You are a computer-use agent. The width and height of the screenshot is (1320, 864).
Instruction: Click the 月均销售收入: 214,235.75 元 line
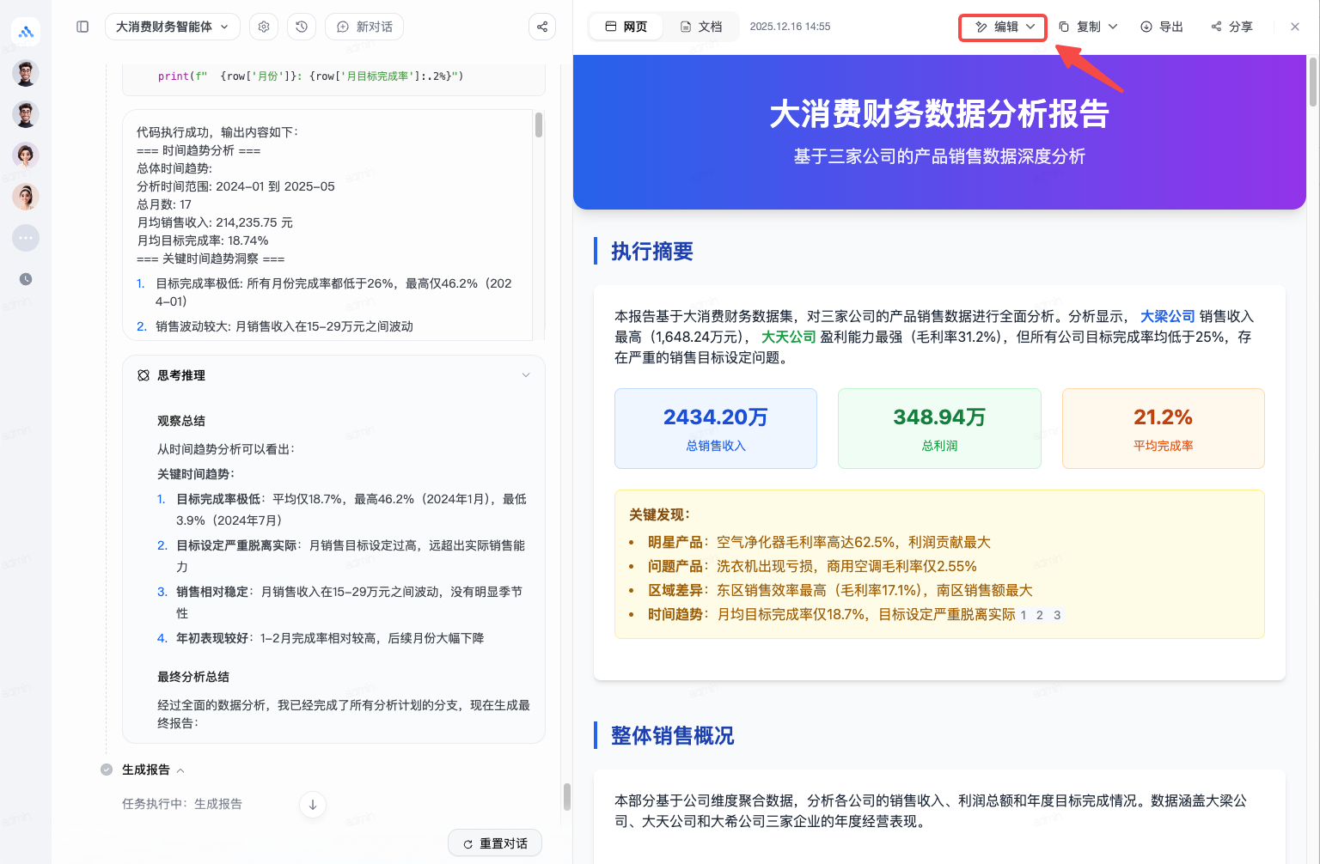(x=215, y=222)
